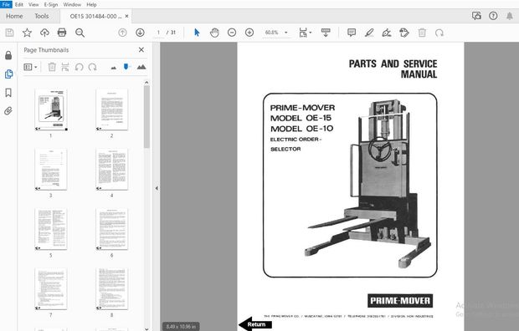This screenshot has width=519, height=331.
Task: Open the fit page options dropdown
Action: [x=306, y=33]
